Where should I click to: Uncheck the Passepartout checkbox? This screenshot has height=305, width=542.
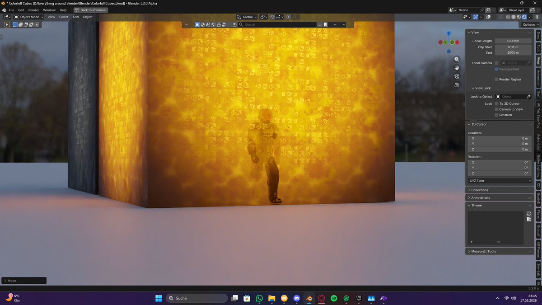(x=496, y=69)
